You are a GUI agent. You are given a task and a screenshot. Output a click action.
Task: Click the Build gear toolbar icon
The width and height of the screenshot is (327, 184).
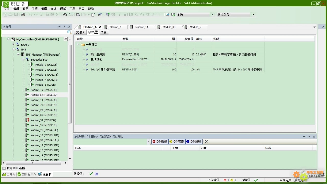click(x=108, y=15)
